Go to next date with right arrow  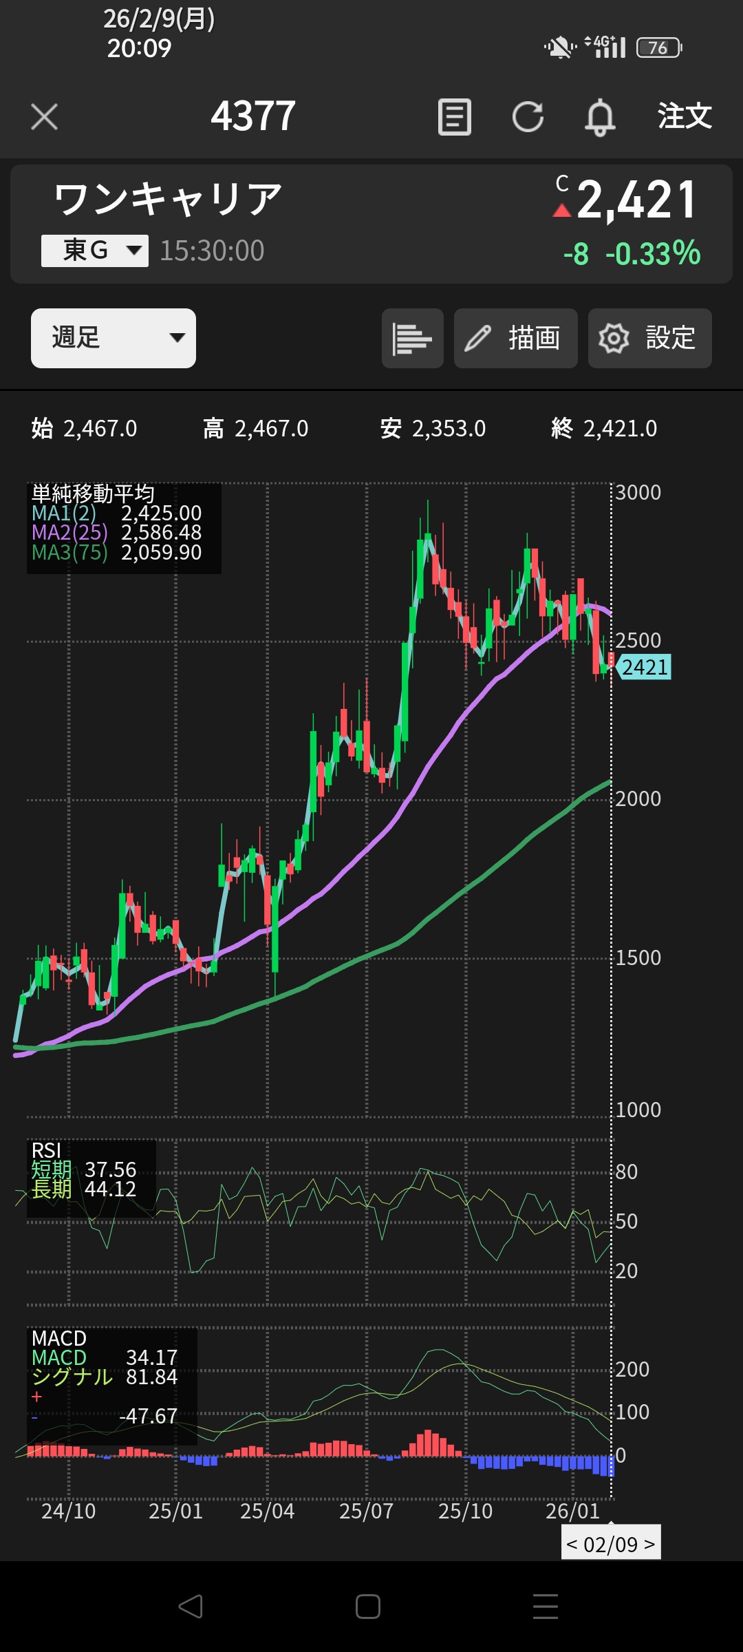649,1545
